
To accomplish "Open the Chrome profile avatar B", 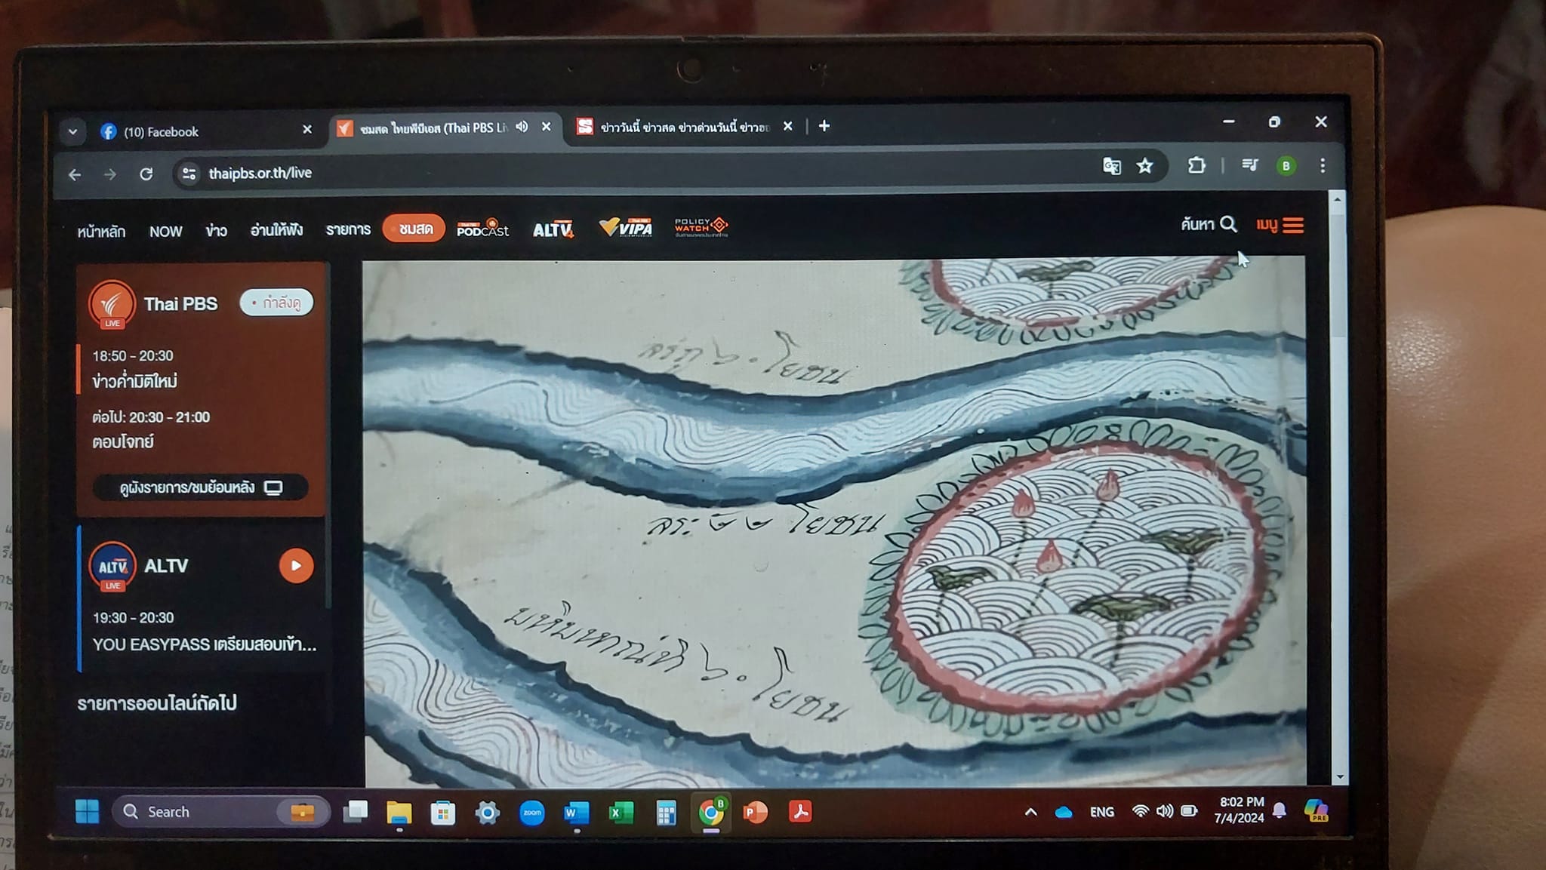I will click(1286, 166).
